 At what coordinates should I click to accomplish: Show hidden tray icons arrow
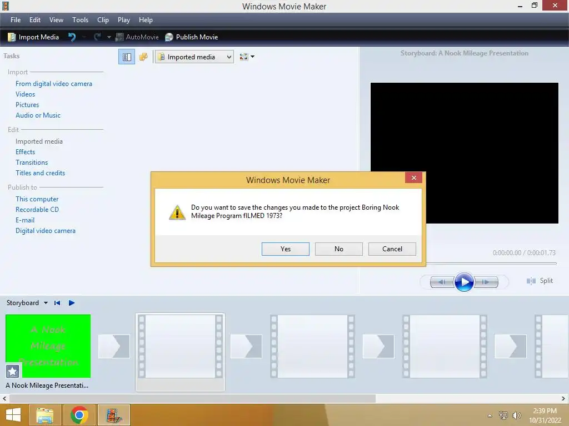pos(490,416)
